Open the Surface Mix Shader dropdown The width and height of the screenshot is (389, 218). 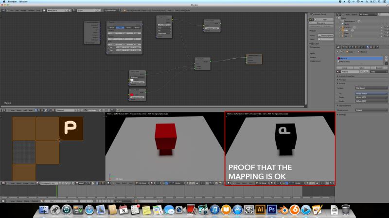coord(371,88)
